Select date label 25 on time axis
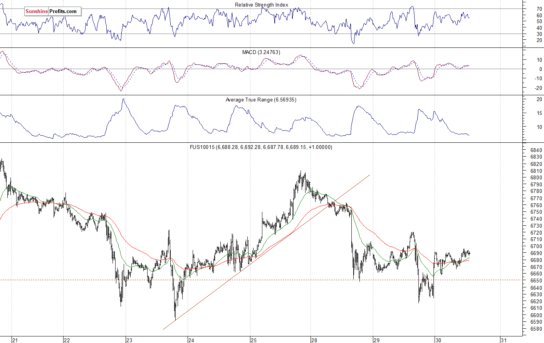Image resolution: width=544 pixels, height=343 pixels. 254,340
